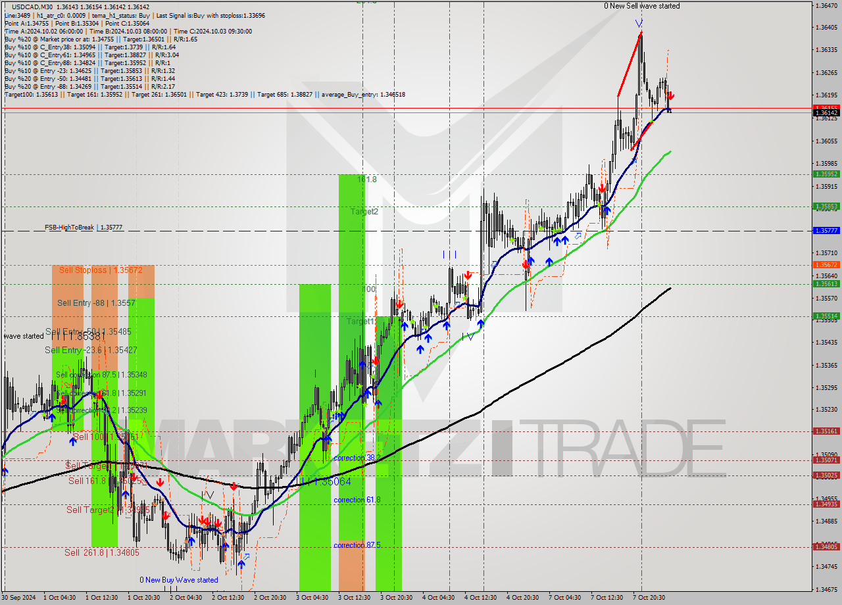Click the '3 Oct 12:30' time axis label
842x605 pixels.
point(354,598)
